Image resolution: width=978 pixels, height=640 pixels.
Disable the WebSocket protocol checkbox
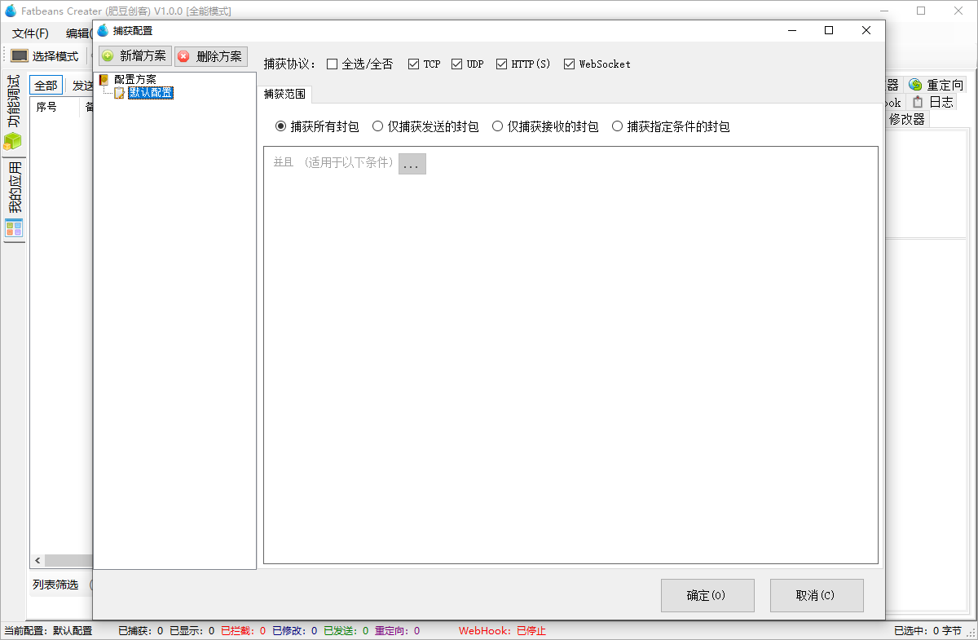pos(568,63)
